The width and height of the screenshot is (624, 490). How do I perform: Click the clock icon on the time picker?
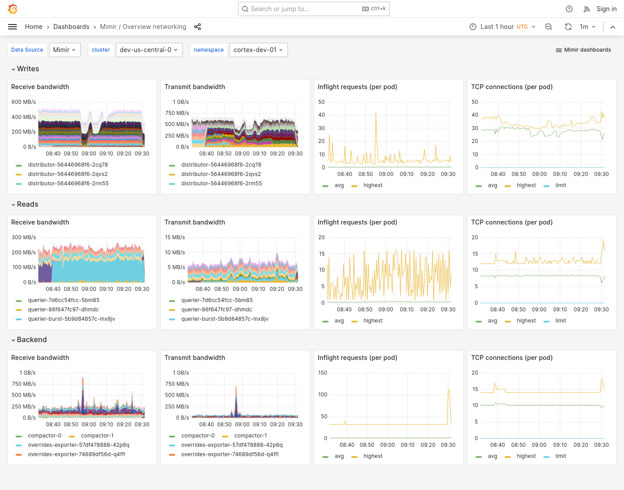coord(472,27)
